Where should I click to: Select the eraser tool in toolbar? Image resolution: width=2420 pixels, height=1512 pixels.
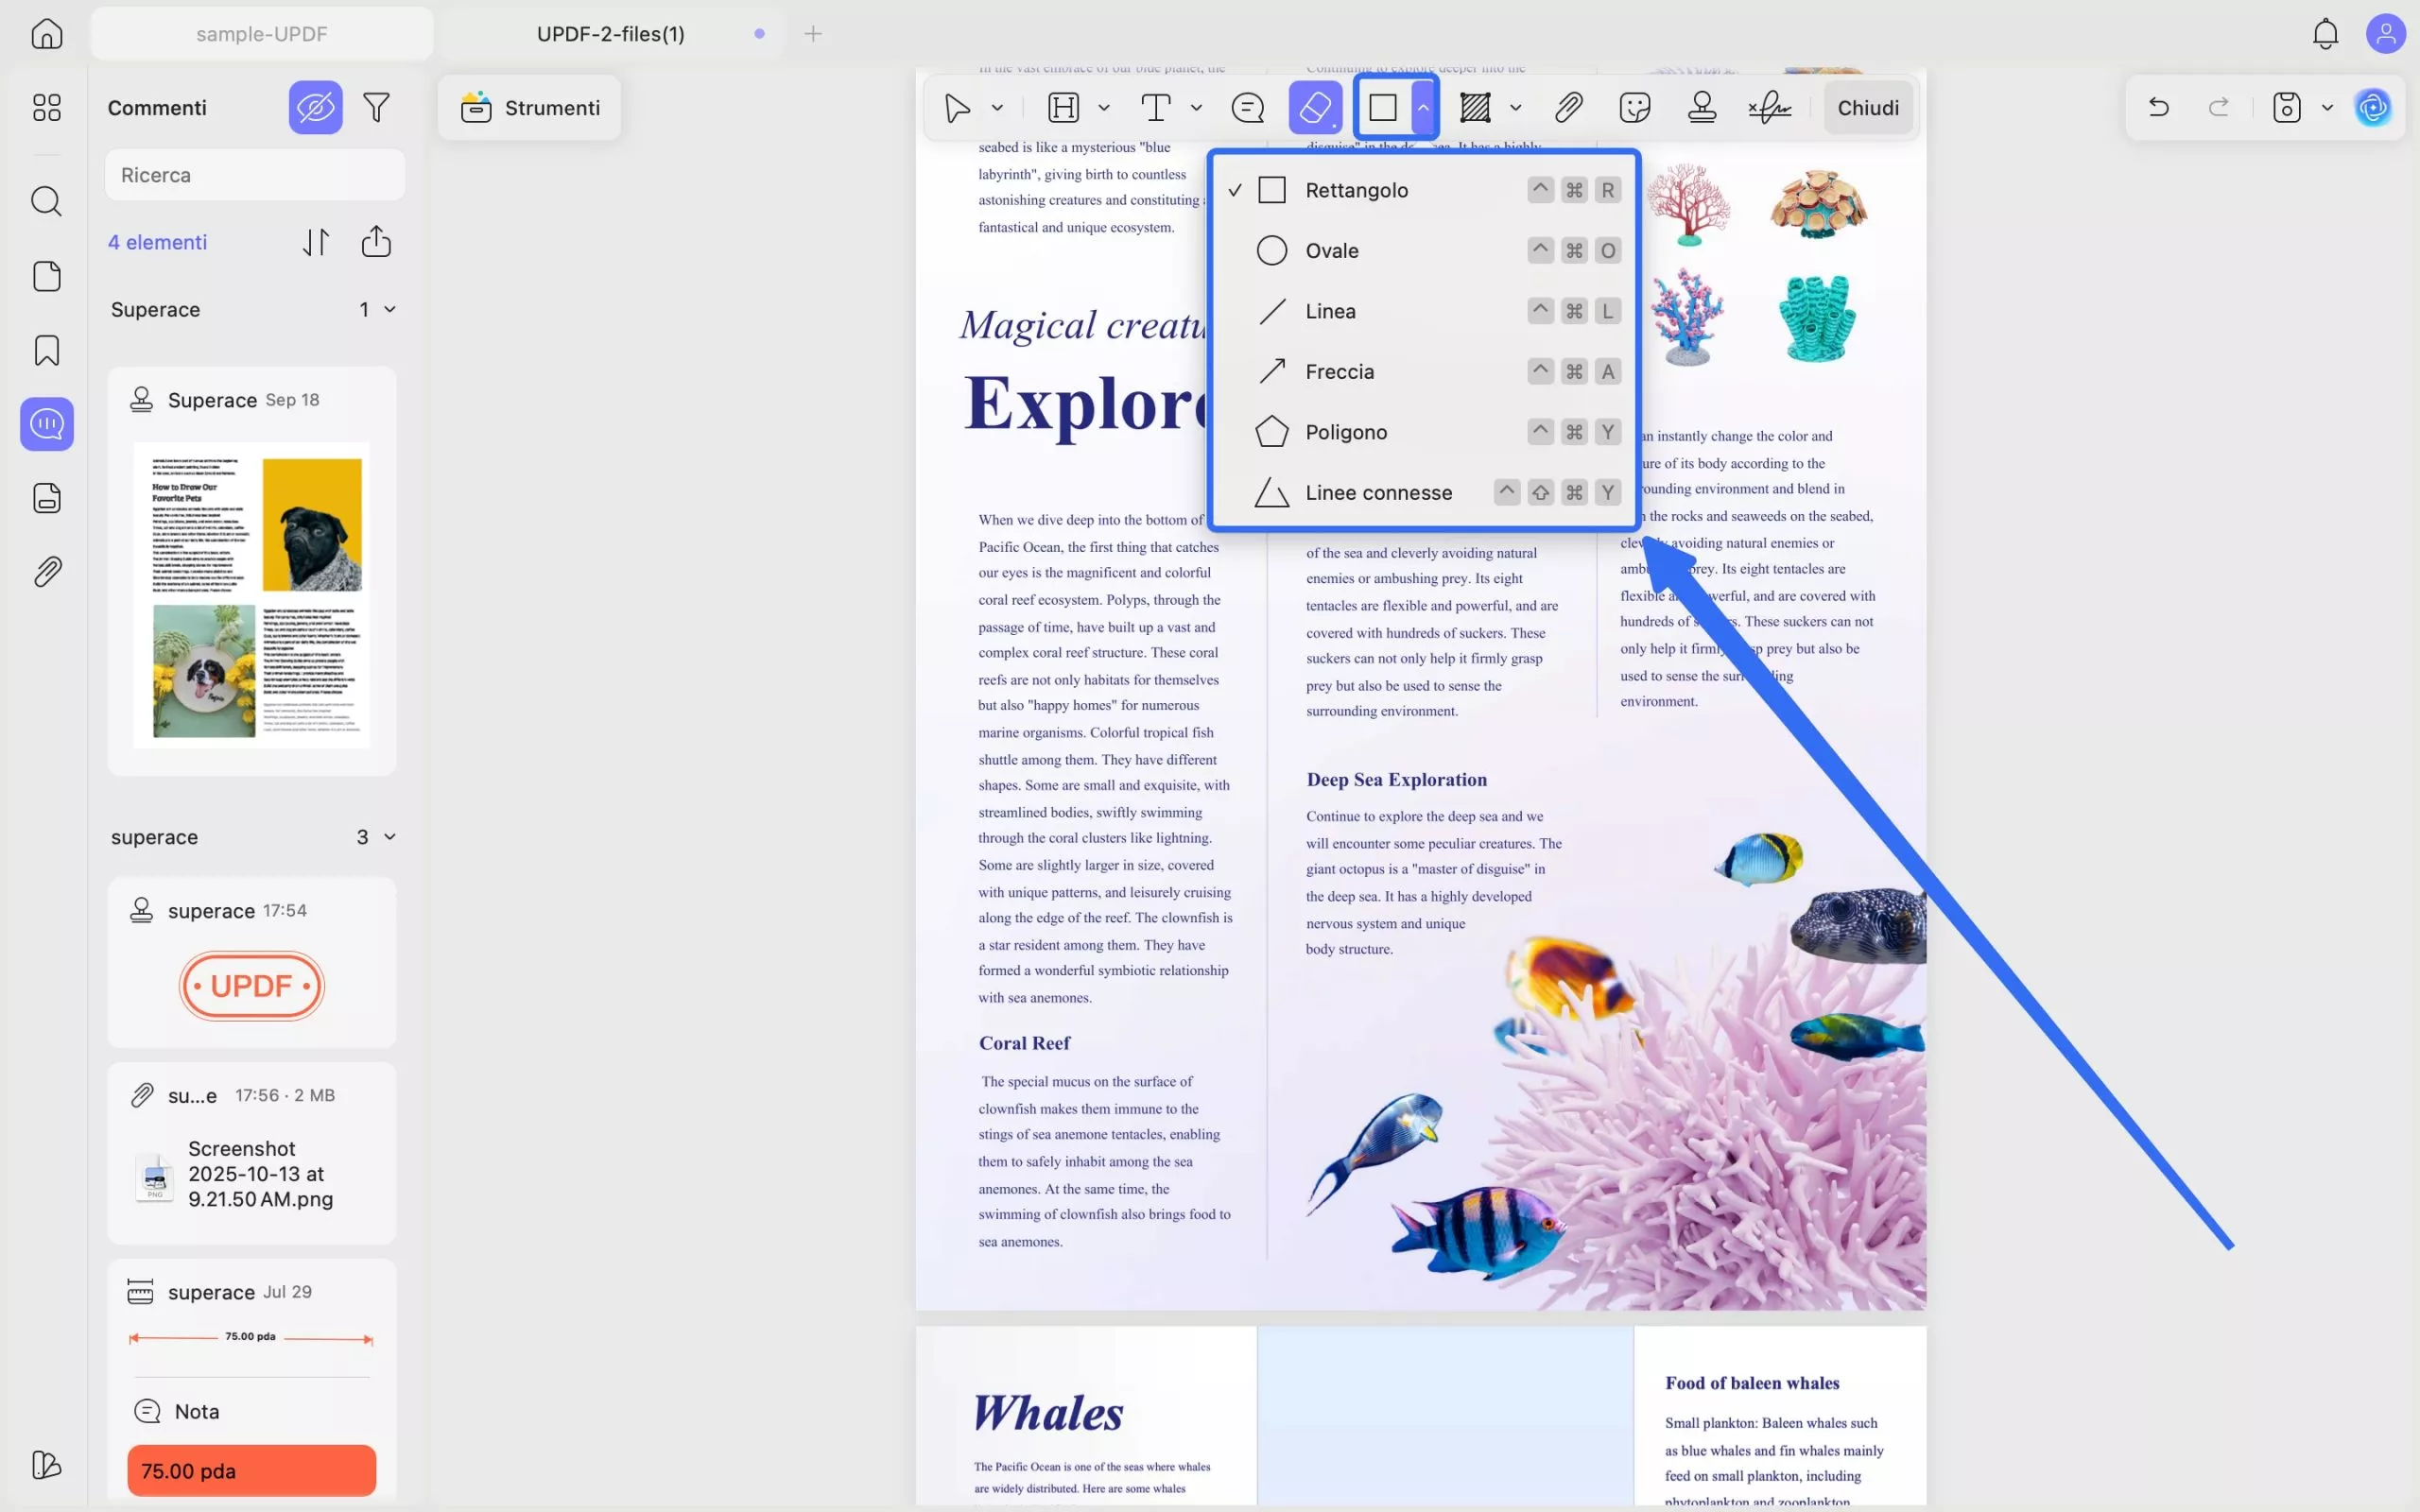click(x=1314, y=107)
